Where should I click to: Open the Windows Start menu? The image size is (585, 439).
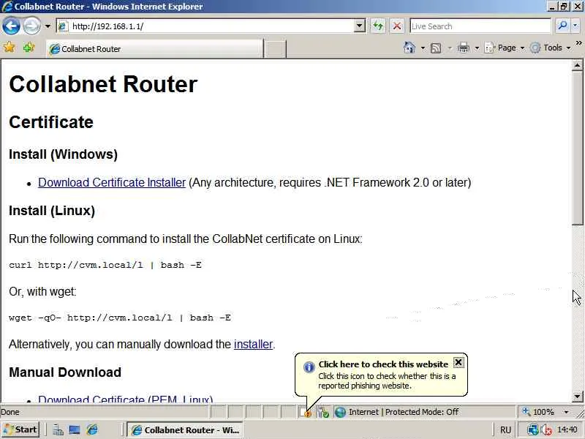[x=21, y=429]
